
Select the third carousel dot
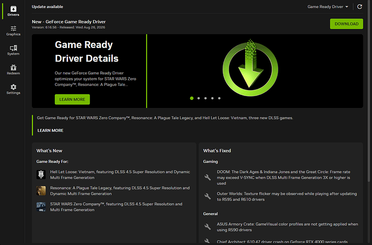[x=205, y=98]
